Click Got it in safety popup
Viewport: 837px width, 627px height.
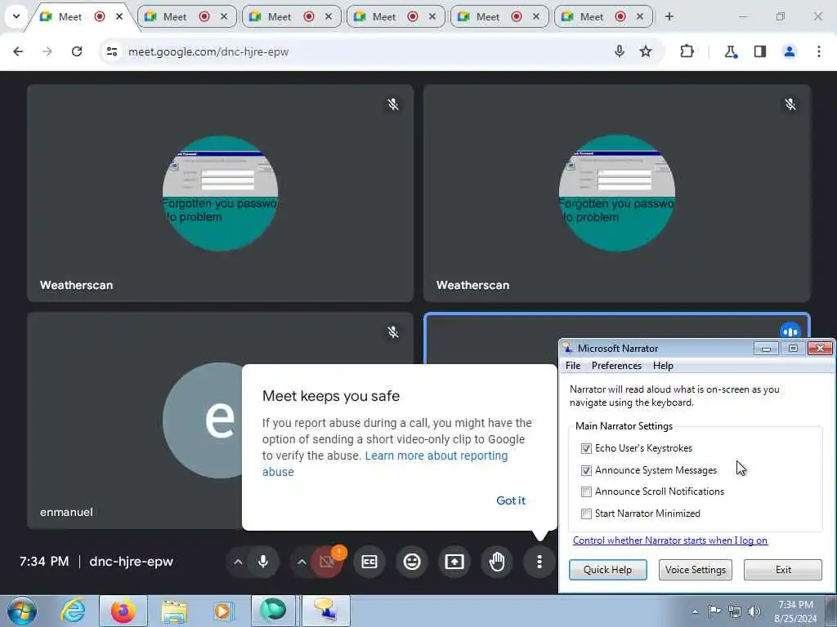coord(511,500)
